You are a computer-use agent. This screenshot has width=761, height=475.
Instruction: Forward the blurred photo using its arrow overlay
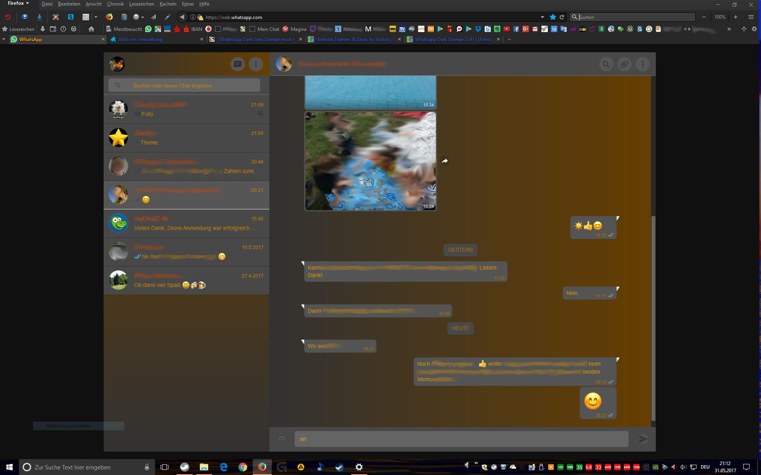coord(444,161)
